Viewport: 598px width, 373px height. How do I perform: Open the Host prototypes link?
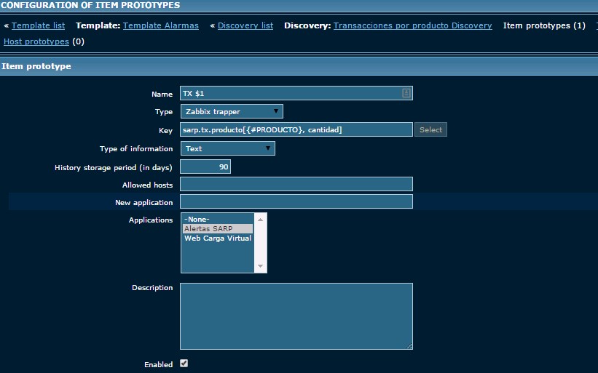pyautogui.click(x=36, y=41)
